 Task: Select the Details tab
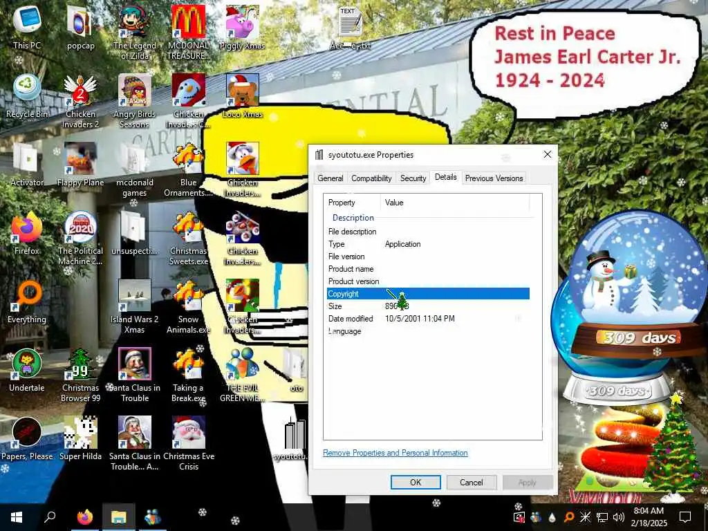pyautogui.click(x=446, y=177)
